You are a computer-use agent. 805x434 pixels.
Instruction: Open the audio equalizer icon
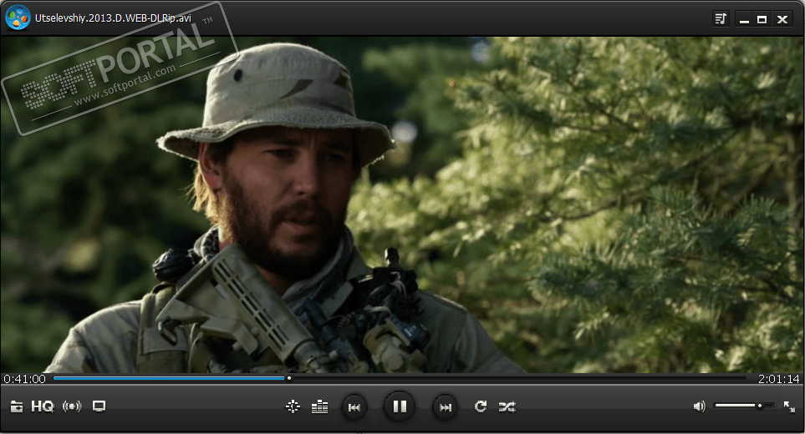coord(319,406)
